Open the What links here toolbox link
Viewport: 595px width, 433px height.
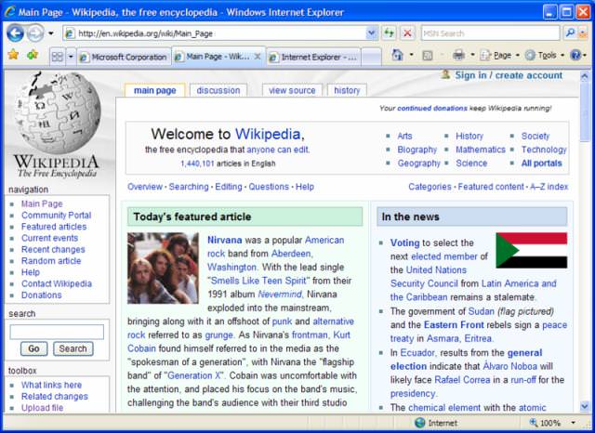point(51,385)
